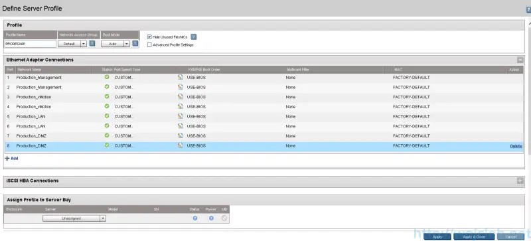
Task: Open port speed edit icon for port 1
Action: [x=181, y=77]
